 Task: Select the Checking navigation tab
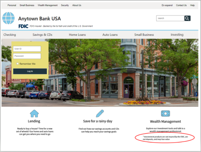[x=10, y=35]
